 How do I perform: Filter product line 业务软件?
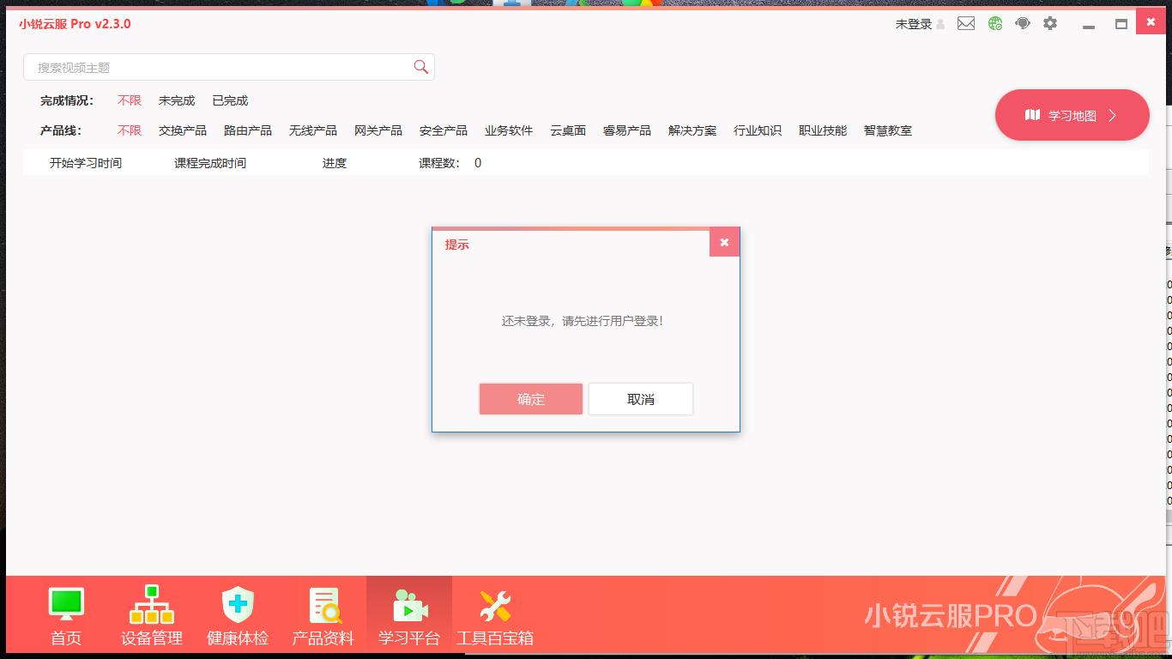(509, 130)
